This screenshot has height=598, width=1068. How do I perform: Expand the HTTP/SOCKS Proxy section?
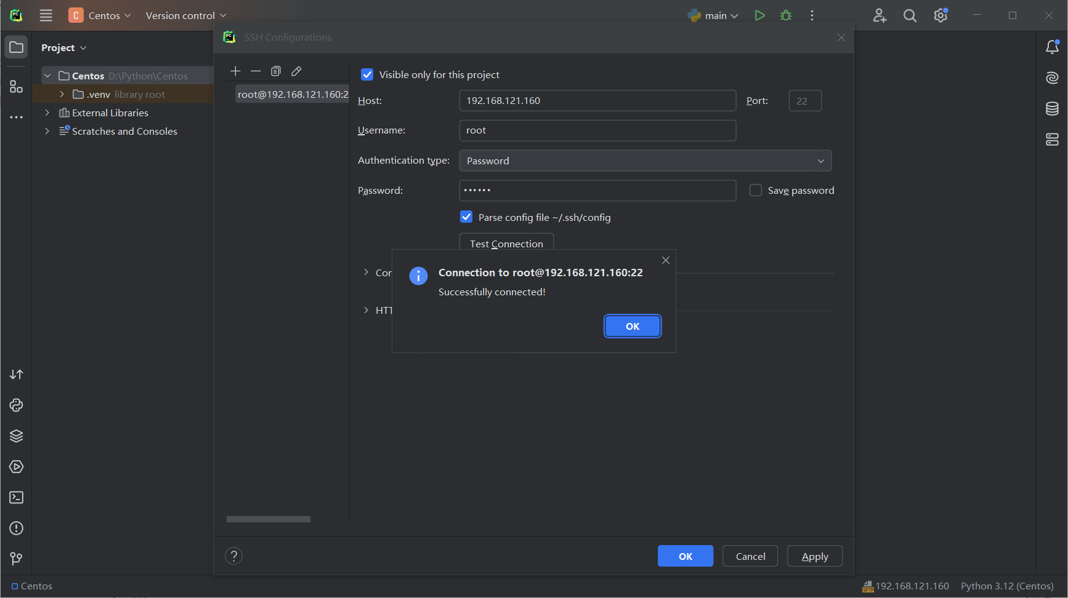coord(366,310)
